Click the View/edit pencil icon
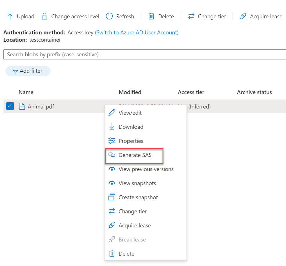Screen dimensions: 286x266 pos(112,112)
